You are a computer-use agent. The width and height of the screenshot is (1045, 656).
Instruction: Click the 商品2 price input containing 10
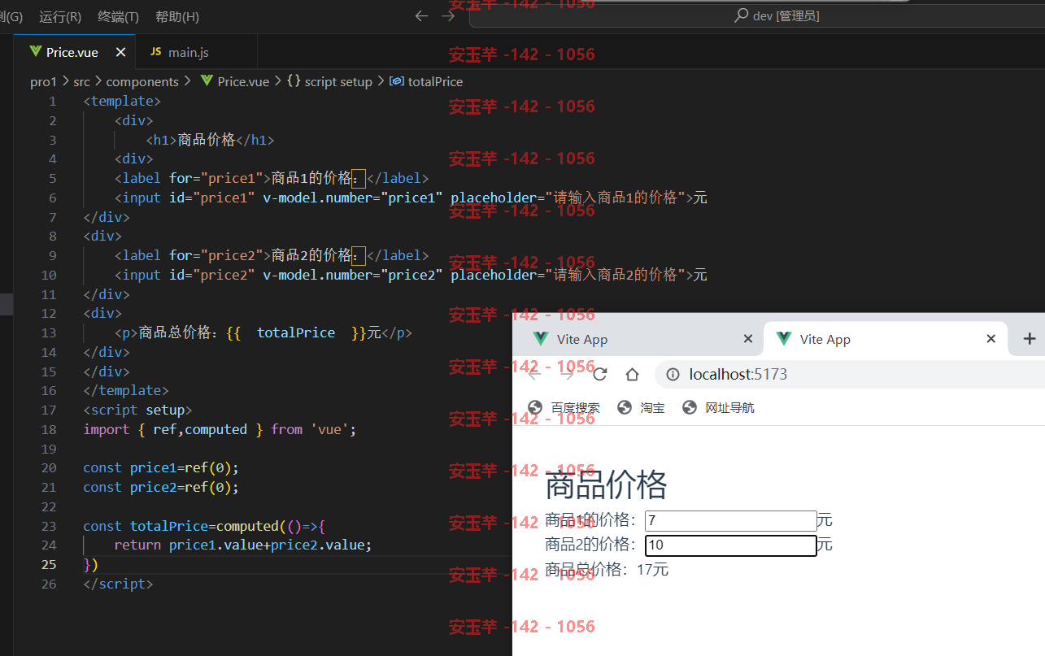pyautogui.click(x=730, y=545)
